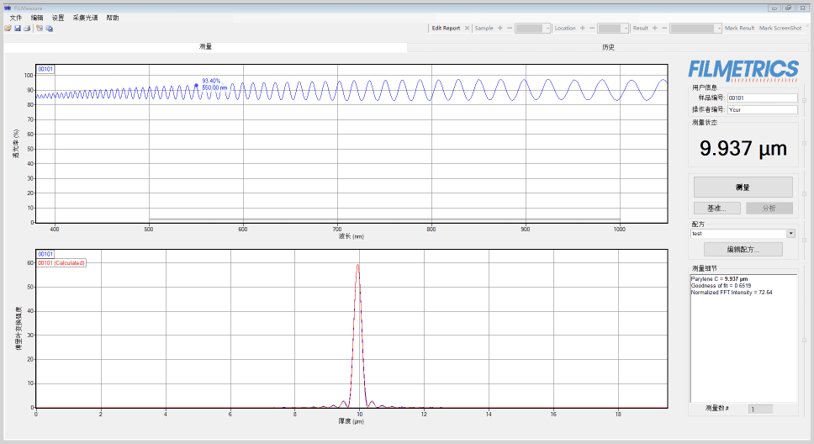The height and width of the screenshot is (444, 814).
Task: Open the 采集光谱 menu
Action: coord(85,18)
